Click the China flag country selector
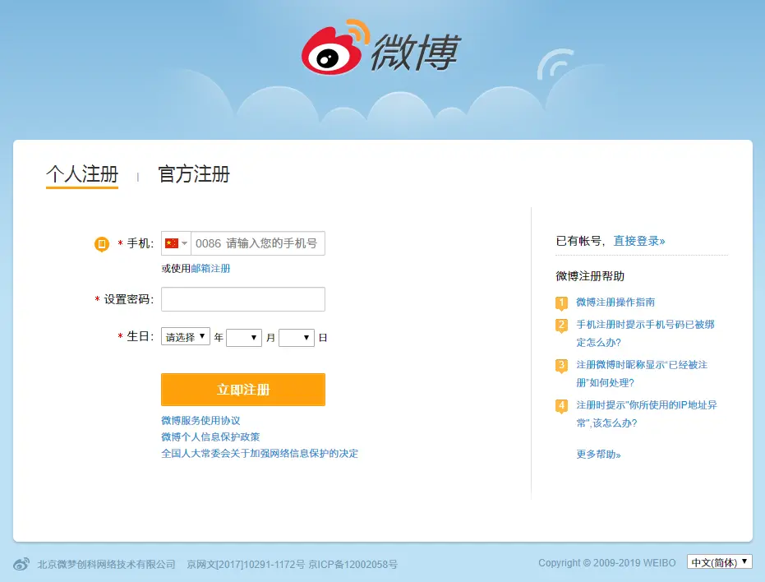Image resolution: width=765 pixels, height=582 pixels. [176, 243]
